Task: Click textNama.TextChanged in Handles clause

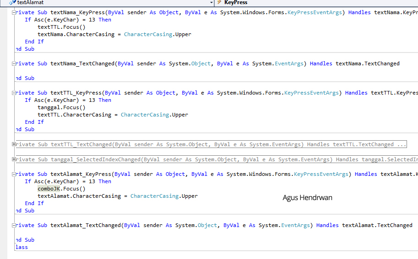Action: (367, 63)
